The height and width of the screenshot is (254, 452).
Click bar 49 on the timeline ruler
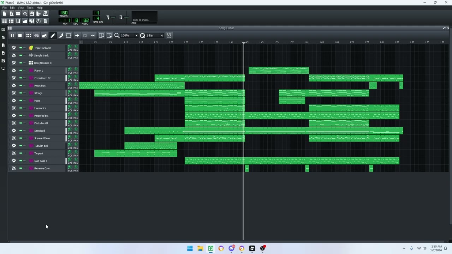(x=261, y=42)
